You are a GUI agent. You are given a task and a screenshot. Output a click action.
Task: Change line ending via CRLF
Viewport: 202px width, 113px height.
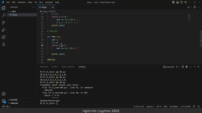[165, 106]
